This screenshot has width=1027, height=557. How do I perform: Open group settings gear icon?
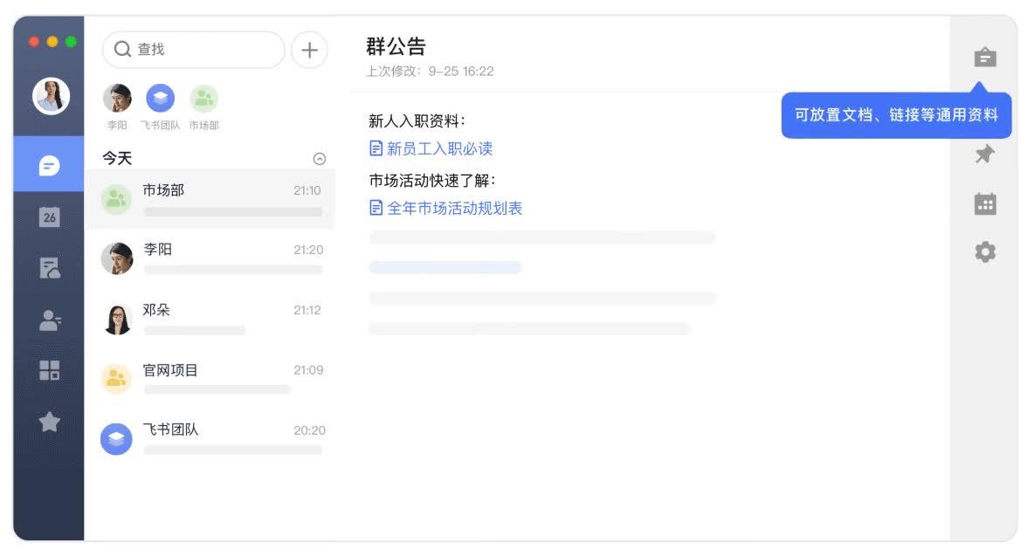click(x=985, y=253)
